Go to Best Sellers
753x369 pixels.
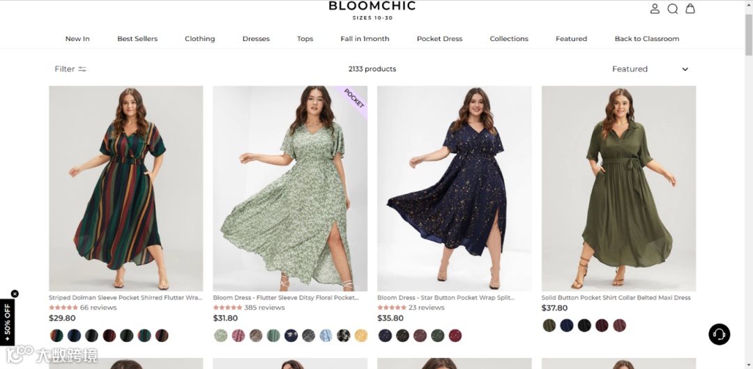pyautogui.click(x=137, y=39)
